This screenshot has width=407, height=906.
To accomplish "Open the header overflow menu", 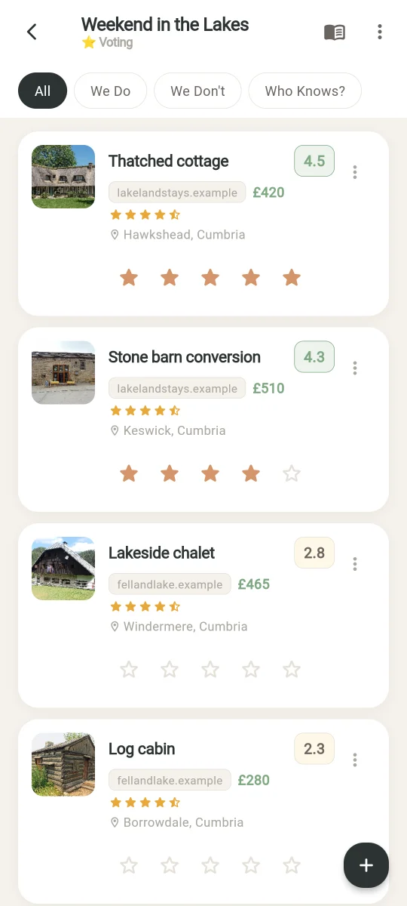I will [380, 32].
